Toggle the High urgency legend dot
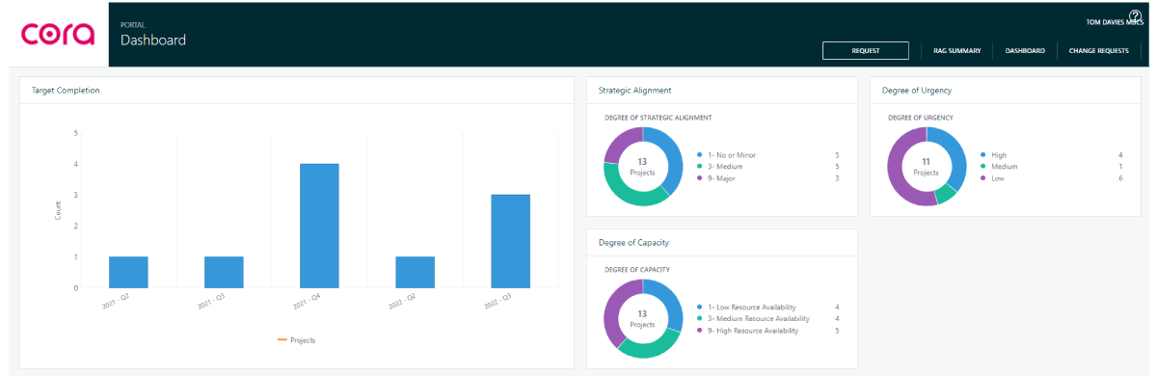1157x376 pixels. 982,154
